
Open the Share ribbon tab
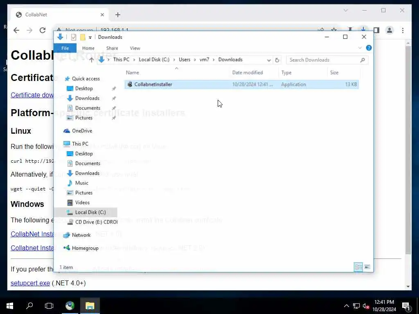(112, 48)
